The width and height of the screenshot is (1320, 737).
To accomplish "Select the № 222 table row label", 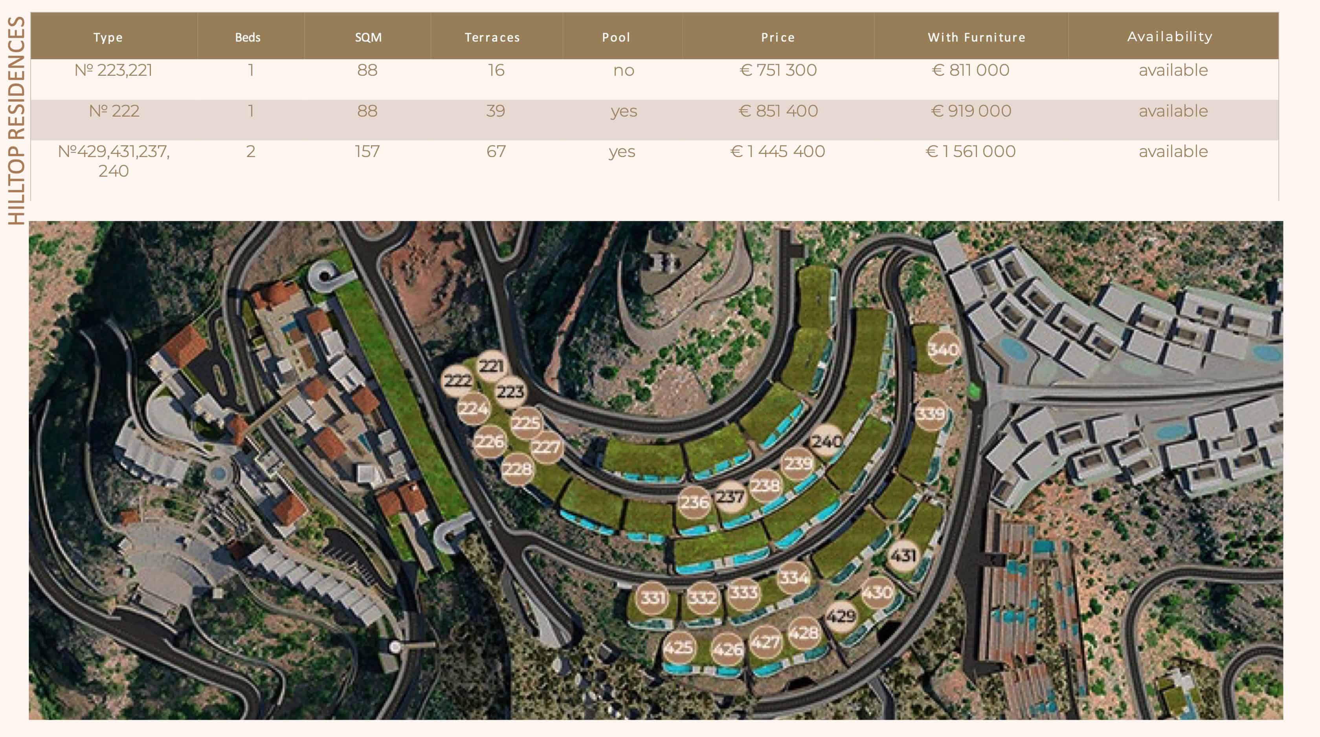I will click(x=114, y=111).
